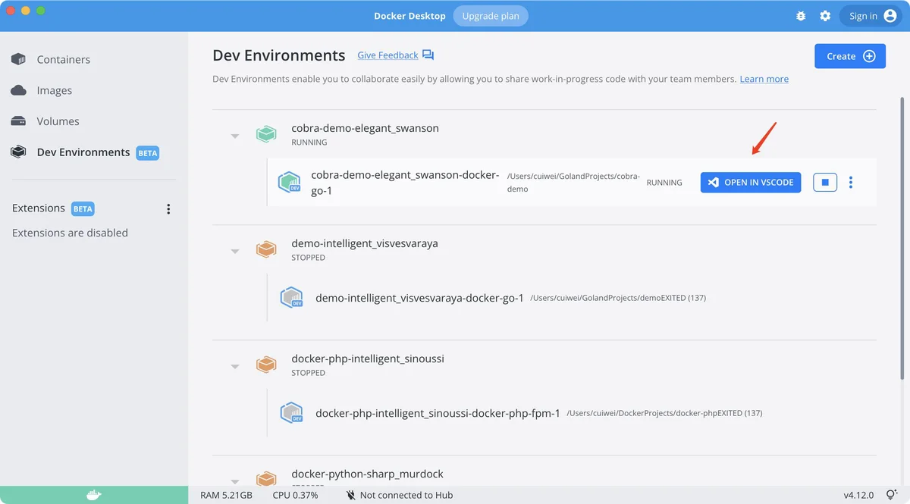Click the v4.12.0 version label

tap(858, 495)
